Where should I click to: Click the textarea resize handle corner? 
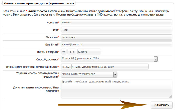click(171, 97)
